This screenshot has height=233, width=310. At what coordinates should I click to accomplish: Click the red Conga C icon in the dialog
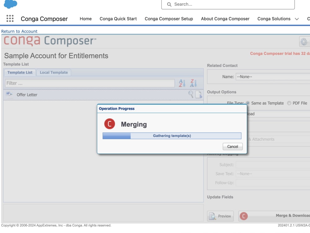point(110,124)
